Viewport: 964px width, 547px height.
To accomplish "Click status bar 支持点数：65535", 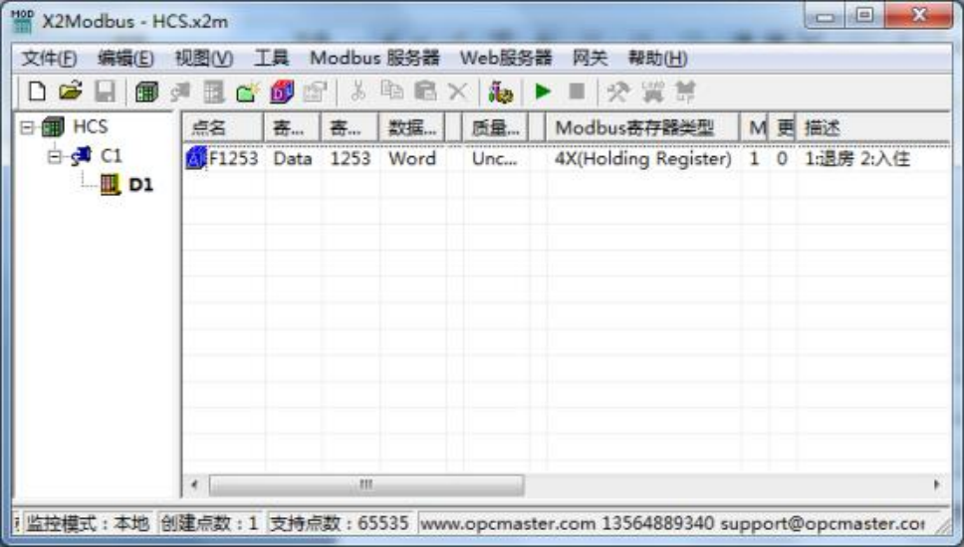I will (339, 523).
